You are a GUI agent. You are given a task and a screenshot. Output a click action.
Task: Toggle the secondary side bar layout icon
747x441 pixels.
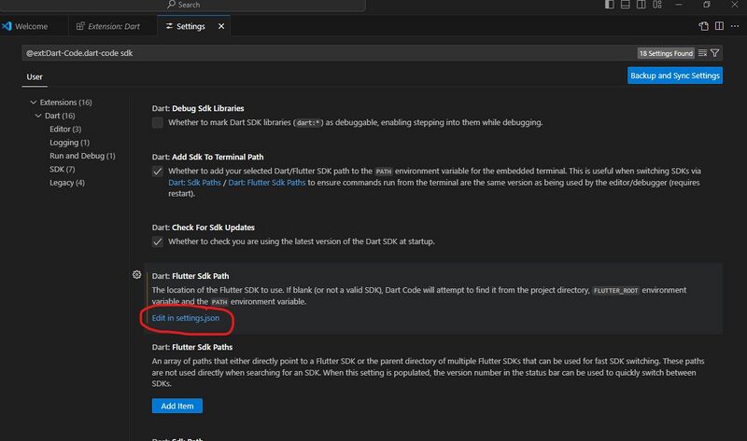coord(641,5)
